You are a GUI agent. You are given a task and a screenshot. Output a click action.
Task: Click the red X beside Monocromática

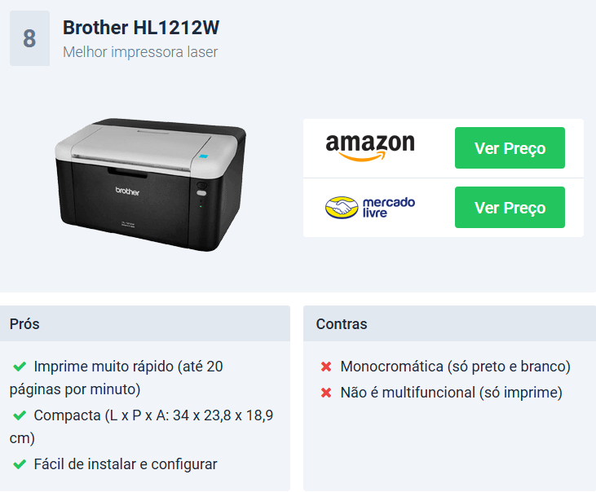(326, 367)
